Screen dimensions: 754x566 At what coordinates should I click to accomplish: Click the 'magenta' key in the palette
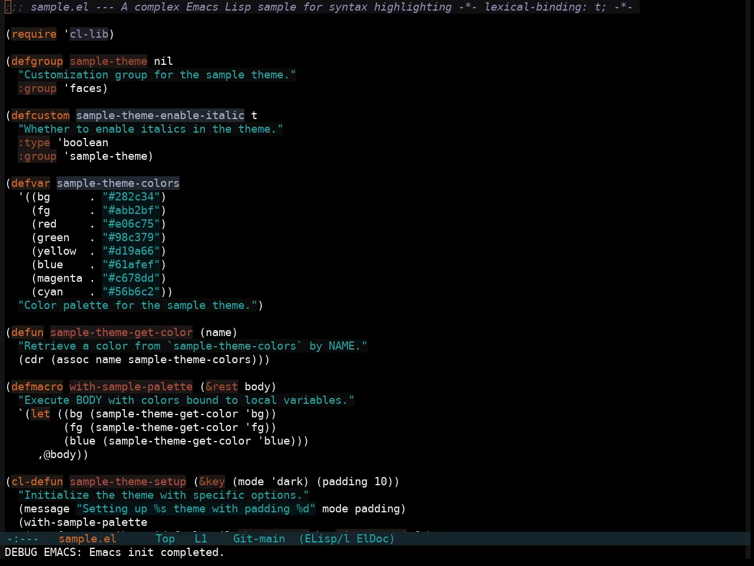point(60,278)
